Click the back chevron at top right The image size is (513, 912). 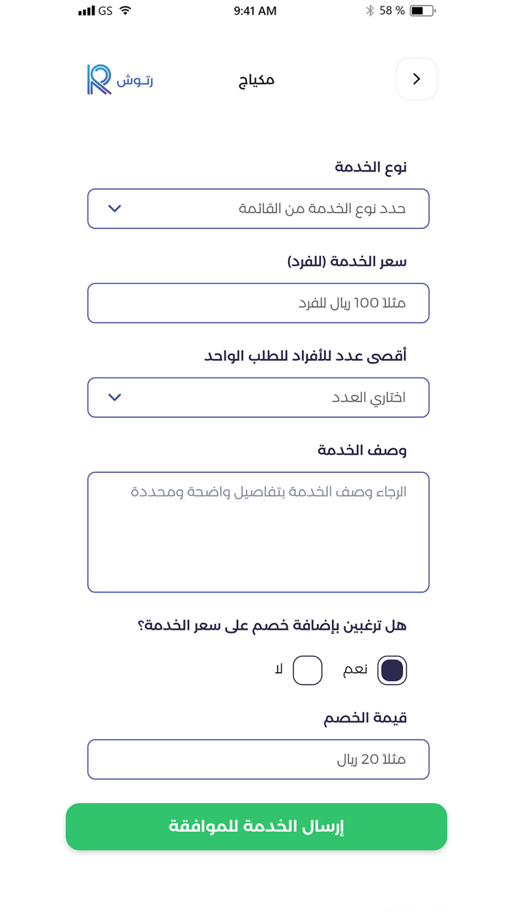416,79
